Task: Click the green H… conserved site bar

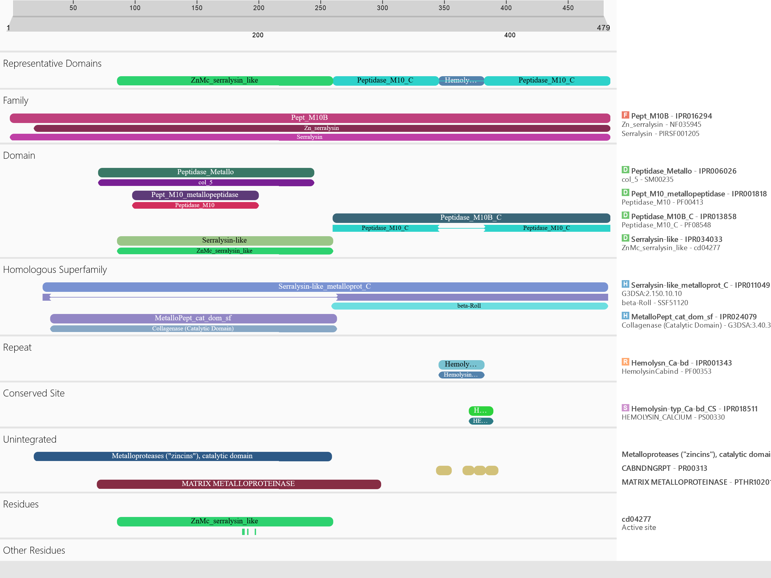Action: 481,410
